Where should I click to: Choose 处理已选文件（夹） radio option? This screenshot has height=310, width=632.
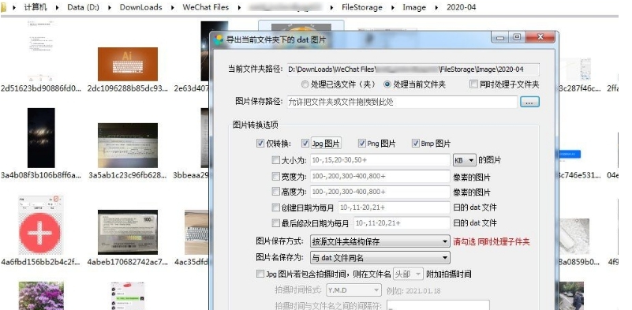[x=305, y=84]
